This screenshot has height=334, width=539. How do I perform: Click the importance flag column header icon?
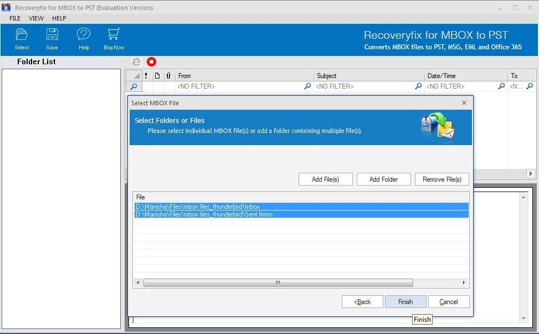[146, 75]
